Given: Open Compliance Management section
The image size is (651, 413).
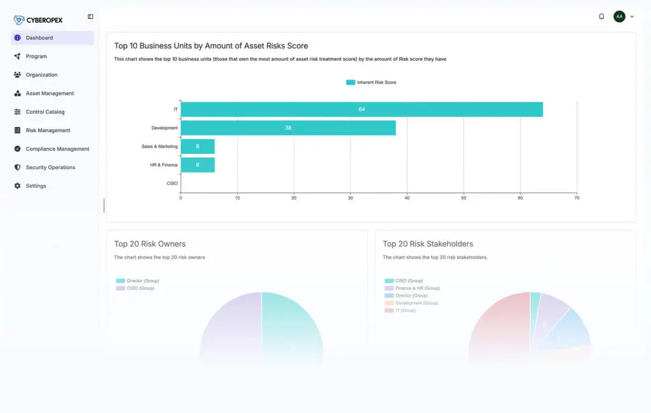Looking at the screenshot, I should click(x=53, y=149).
